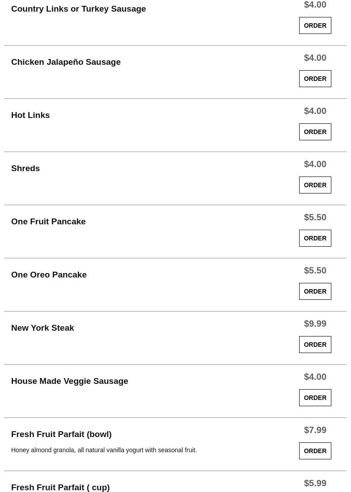Order One Fruit Pancake

click(x=315, y=238)
